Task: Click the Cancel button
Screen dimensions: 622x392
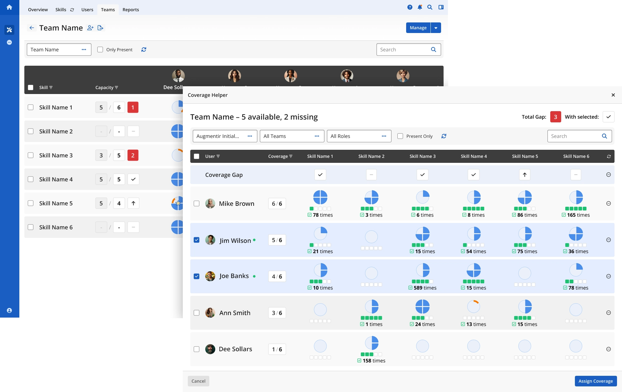Action: tap(198, 381)
